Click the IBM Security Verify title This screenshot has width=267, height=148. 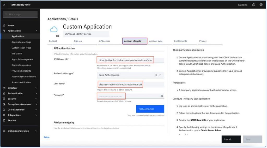[20, 5]
